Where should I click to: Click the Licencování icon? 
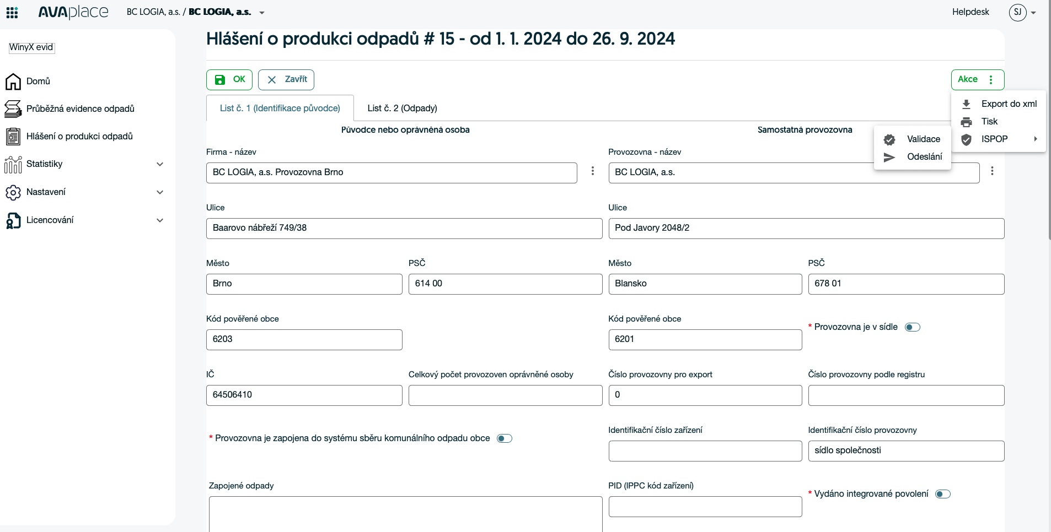[13, 220]
